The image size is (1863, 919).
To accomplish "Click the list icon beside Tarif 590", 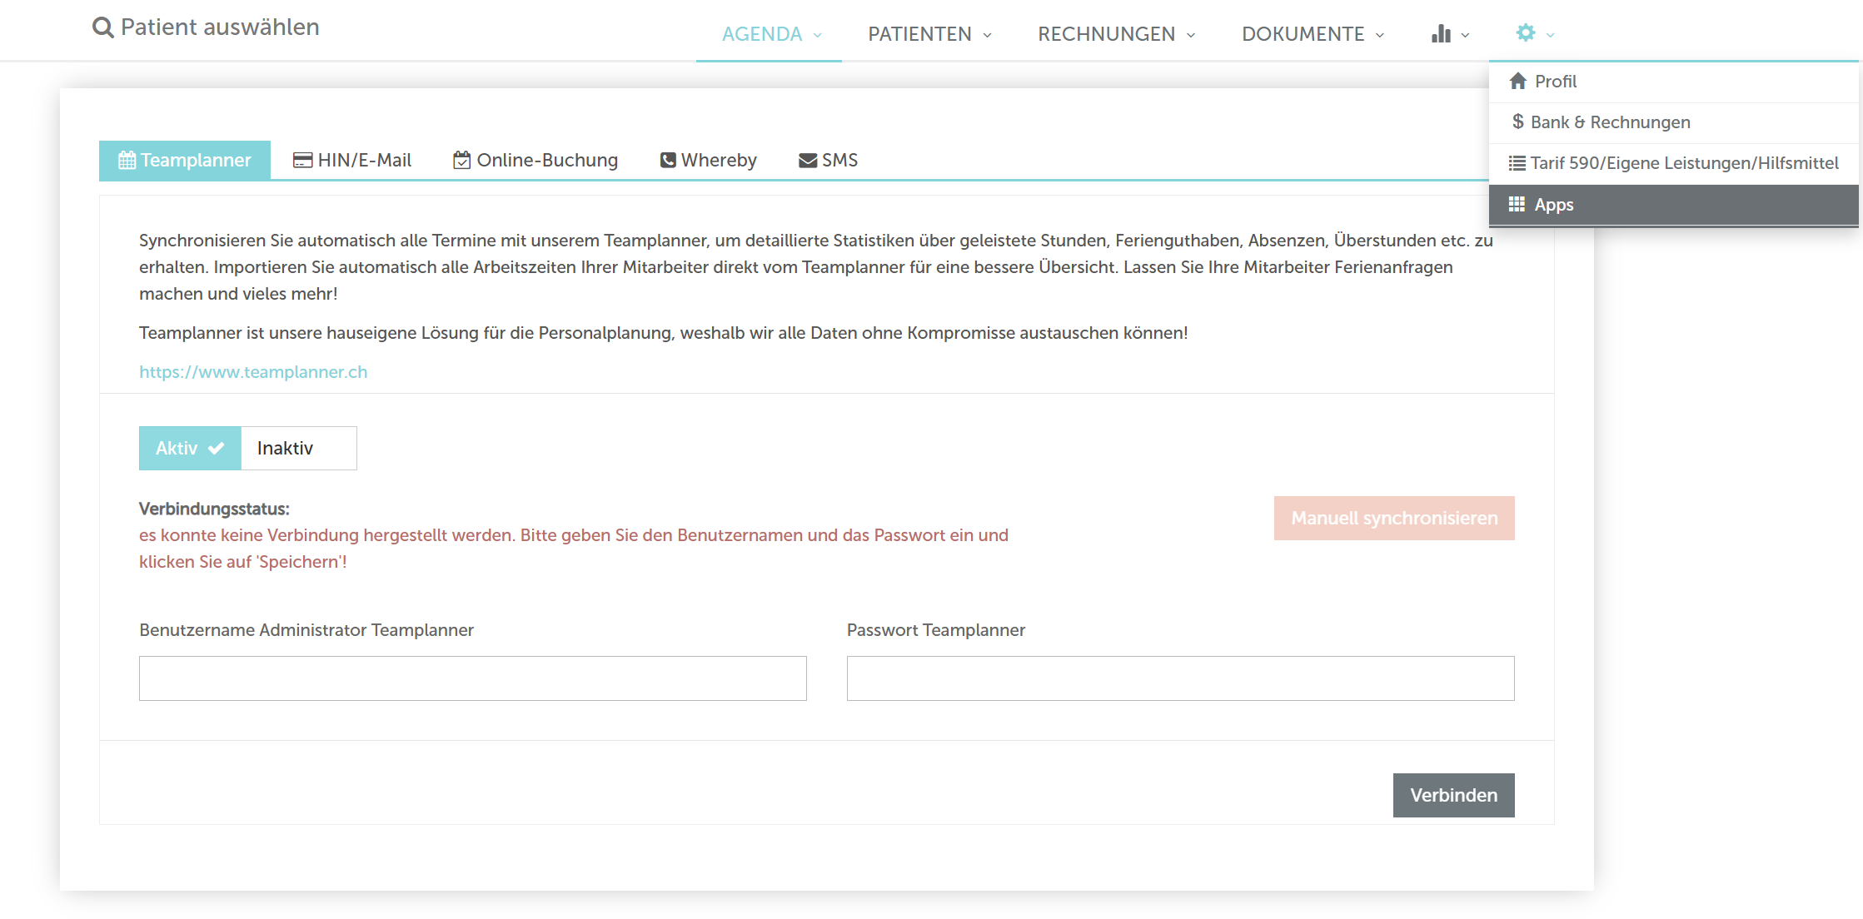I will [x=1517, y=163].
